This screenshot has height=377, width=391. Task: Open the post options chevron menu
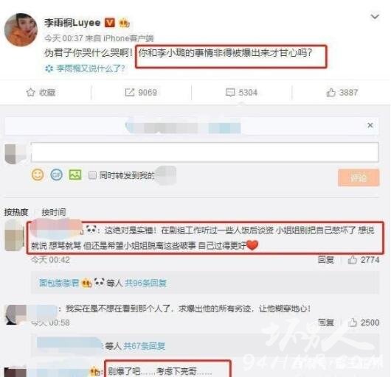point(375,17)
